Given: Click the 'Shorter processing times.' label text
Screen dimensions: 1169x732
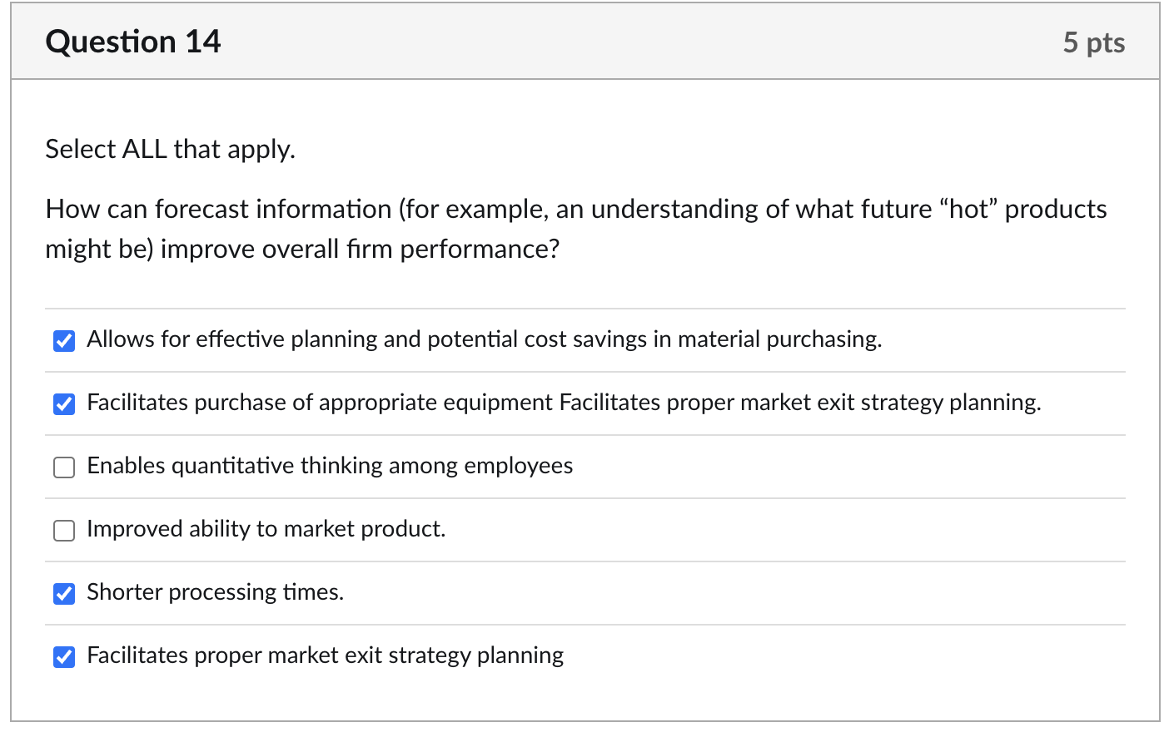Looking at the screenshot, I should tap(215, 592).
